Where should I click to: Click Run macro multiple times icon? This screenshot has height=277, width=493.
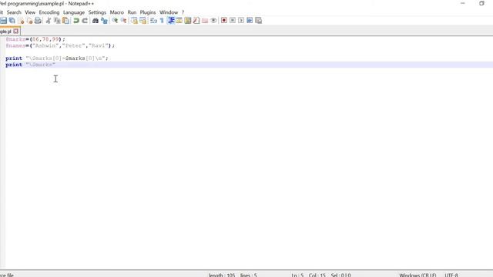coord(250,21)
